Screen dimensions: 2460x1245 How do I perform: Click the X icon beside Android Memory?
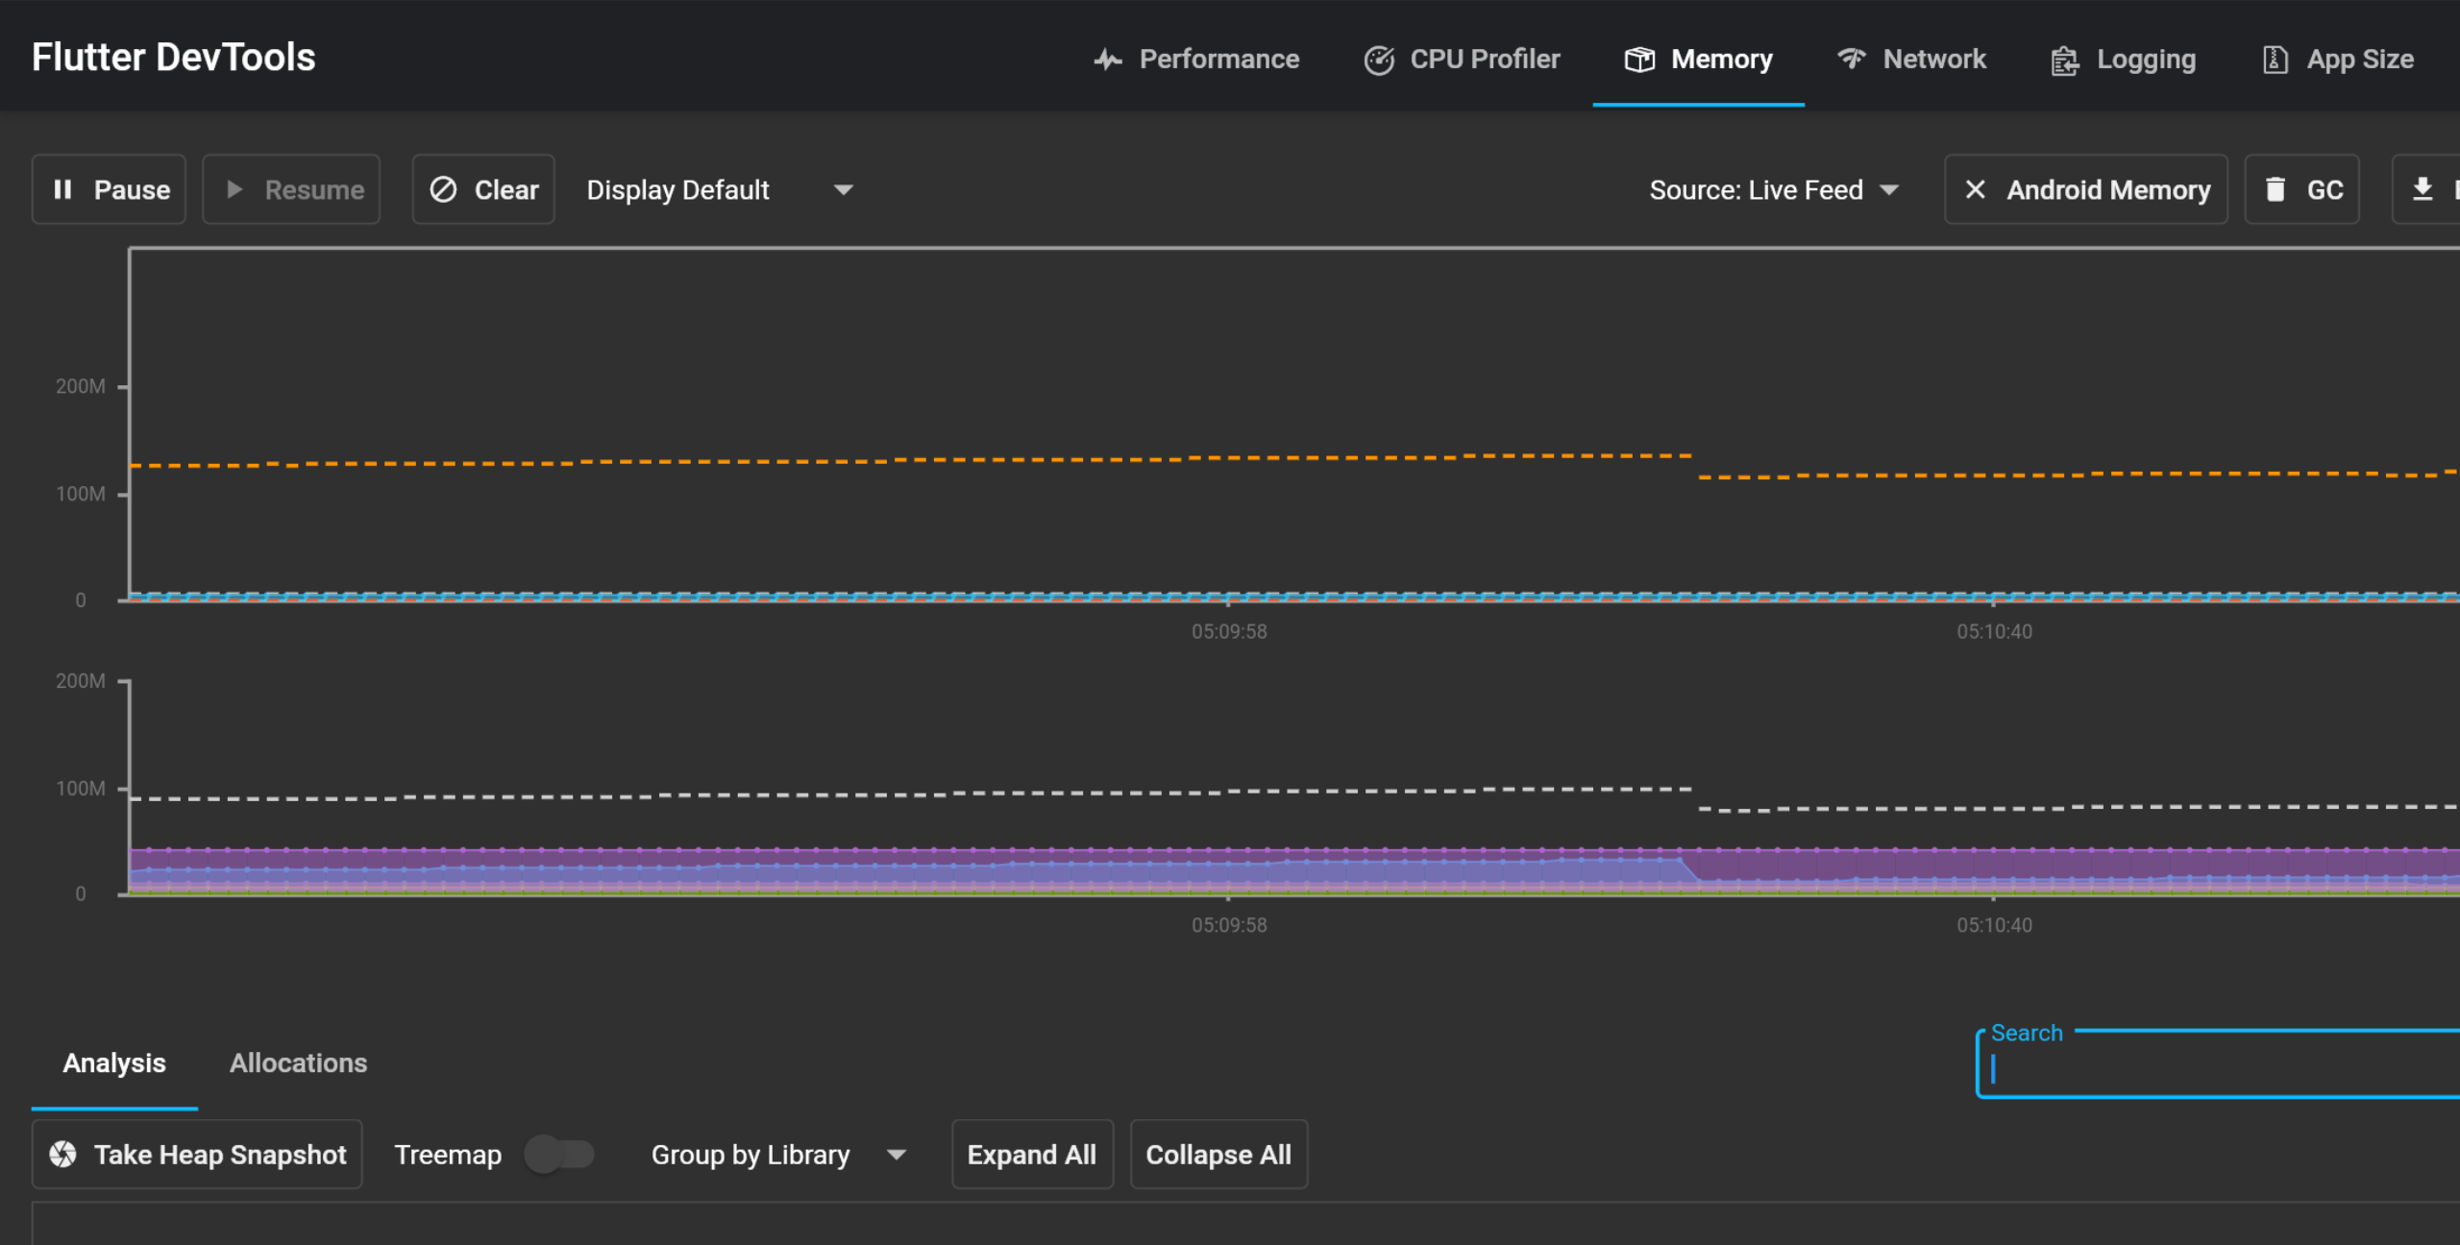[x=1976, y=189]
